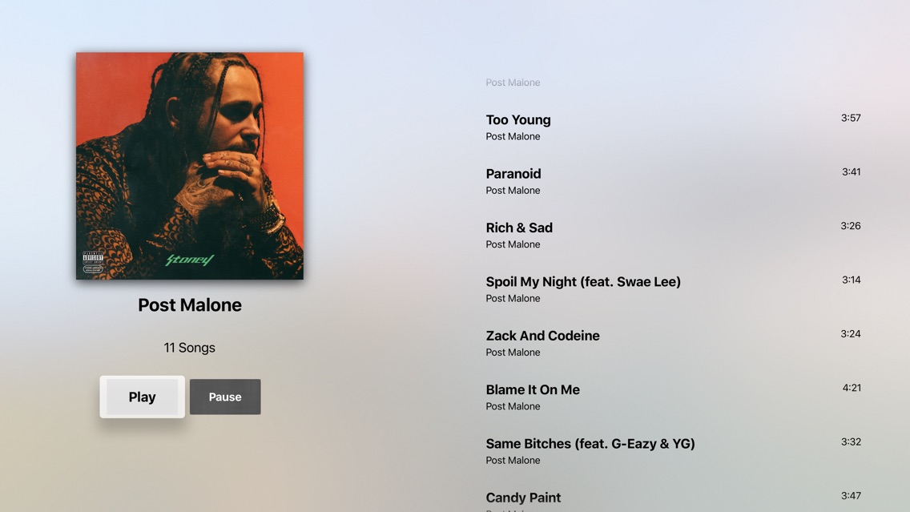This screenshot has width=910, height=512.
Task: Click the 11 Songs label
Action: tap(189, 348)
